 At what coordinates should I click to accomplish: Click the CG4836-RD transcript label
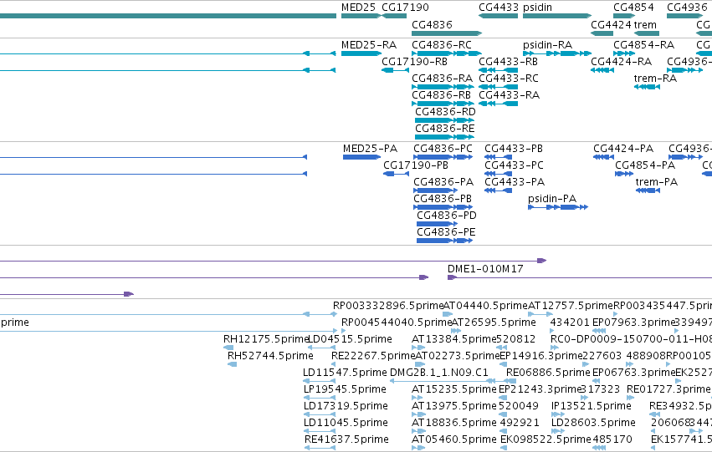445,112
